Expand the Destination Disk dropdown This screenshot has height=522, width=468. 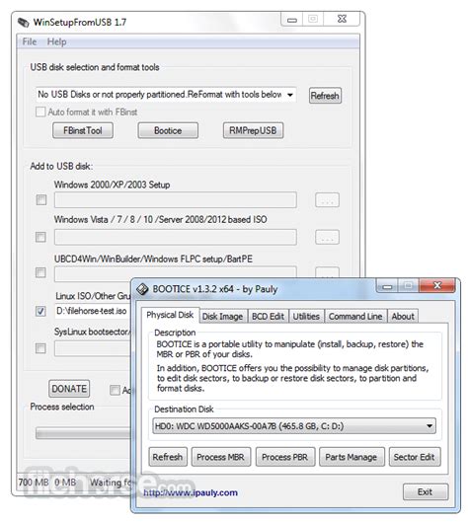tap(429, 426)
